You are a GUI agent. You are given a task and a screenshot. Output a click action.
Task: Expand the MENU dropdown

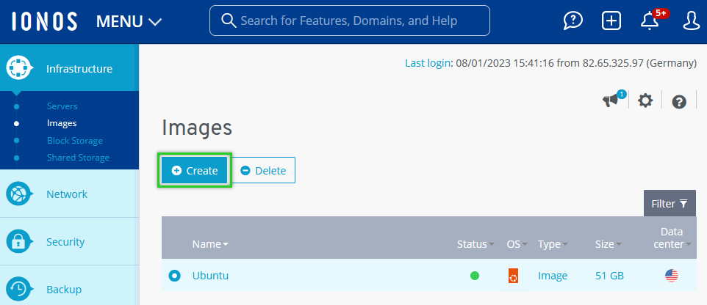129,21
